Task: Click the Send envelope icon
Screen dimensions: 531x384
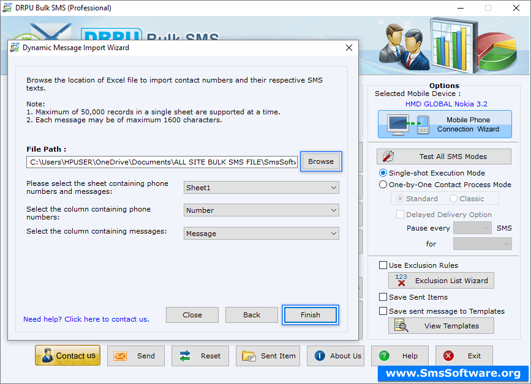Action: tap(120, 356)
